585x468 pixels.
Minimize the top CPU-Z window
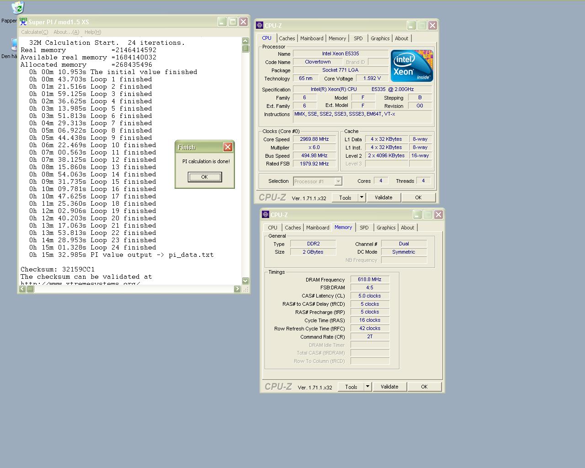pos(411,26)
